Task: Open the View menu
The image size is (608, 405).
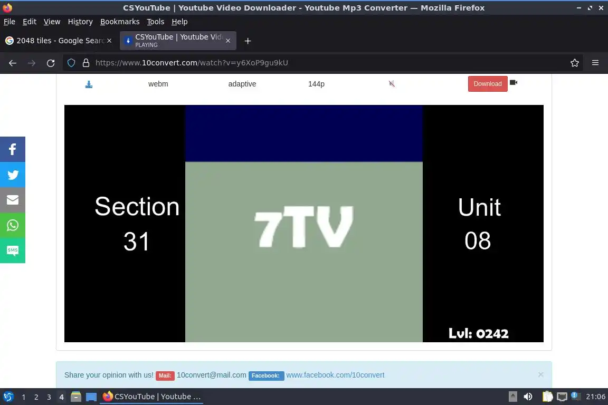Action: 52,22
